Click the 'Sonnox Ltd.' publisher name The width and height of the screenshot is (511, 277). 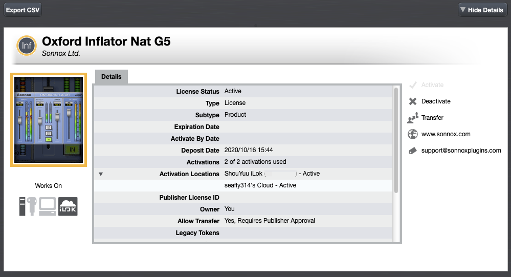(x=61, y=54)
